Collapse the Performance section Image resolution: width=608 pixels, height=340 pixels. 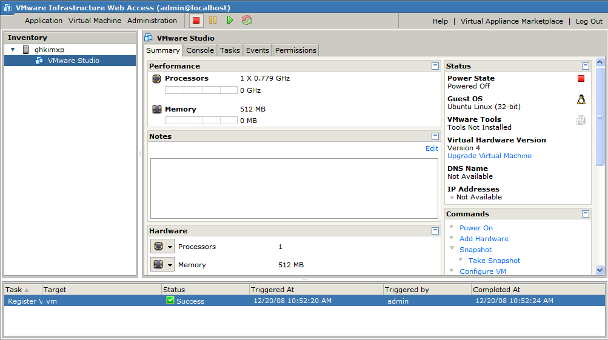point(435,66)
